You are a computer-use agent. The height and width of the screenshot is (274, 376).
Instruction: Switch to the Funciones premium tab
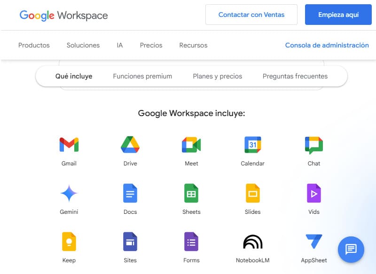[x=142, y=76]
